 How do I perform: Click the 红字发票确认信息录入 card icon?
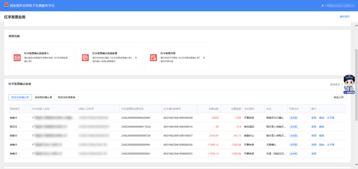click(17, 58)
